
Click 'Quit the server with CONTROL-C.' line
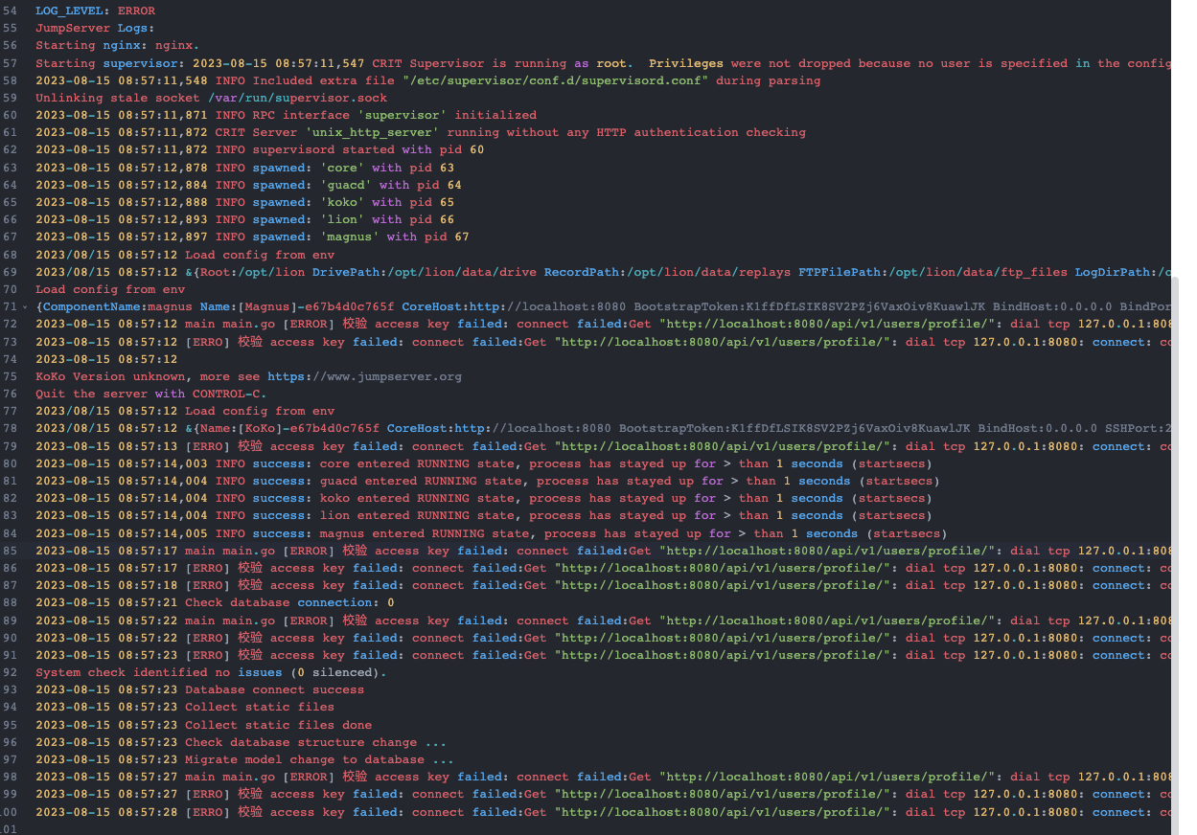tap(150, 394)
